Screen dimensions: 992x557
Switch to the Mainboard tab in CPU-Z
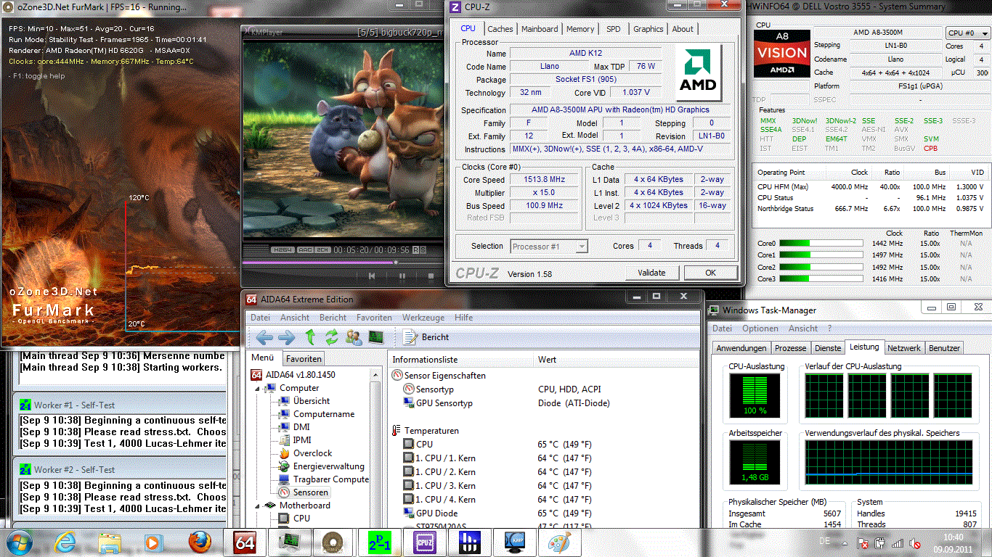pyautogui.click(x=540, y=29)
